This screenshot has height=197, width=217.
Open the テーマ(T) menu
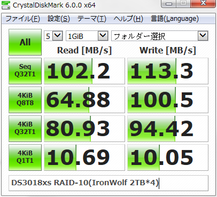(92, 19)
